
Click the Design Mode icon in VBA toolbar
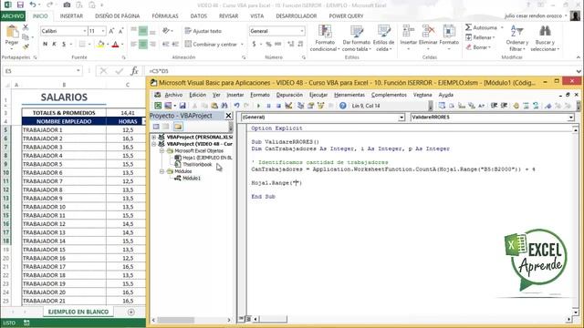point(288,106)
